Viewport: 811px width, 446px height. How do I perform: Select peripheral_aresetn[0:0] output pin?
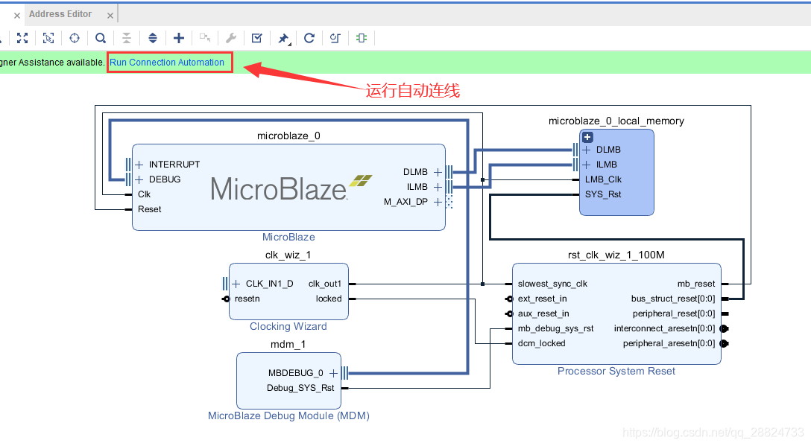[x=669, y=344]
